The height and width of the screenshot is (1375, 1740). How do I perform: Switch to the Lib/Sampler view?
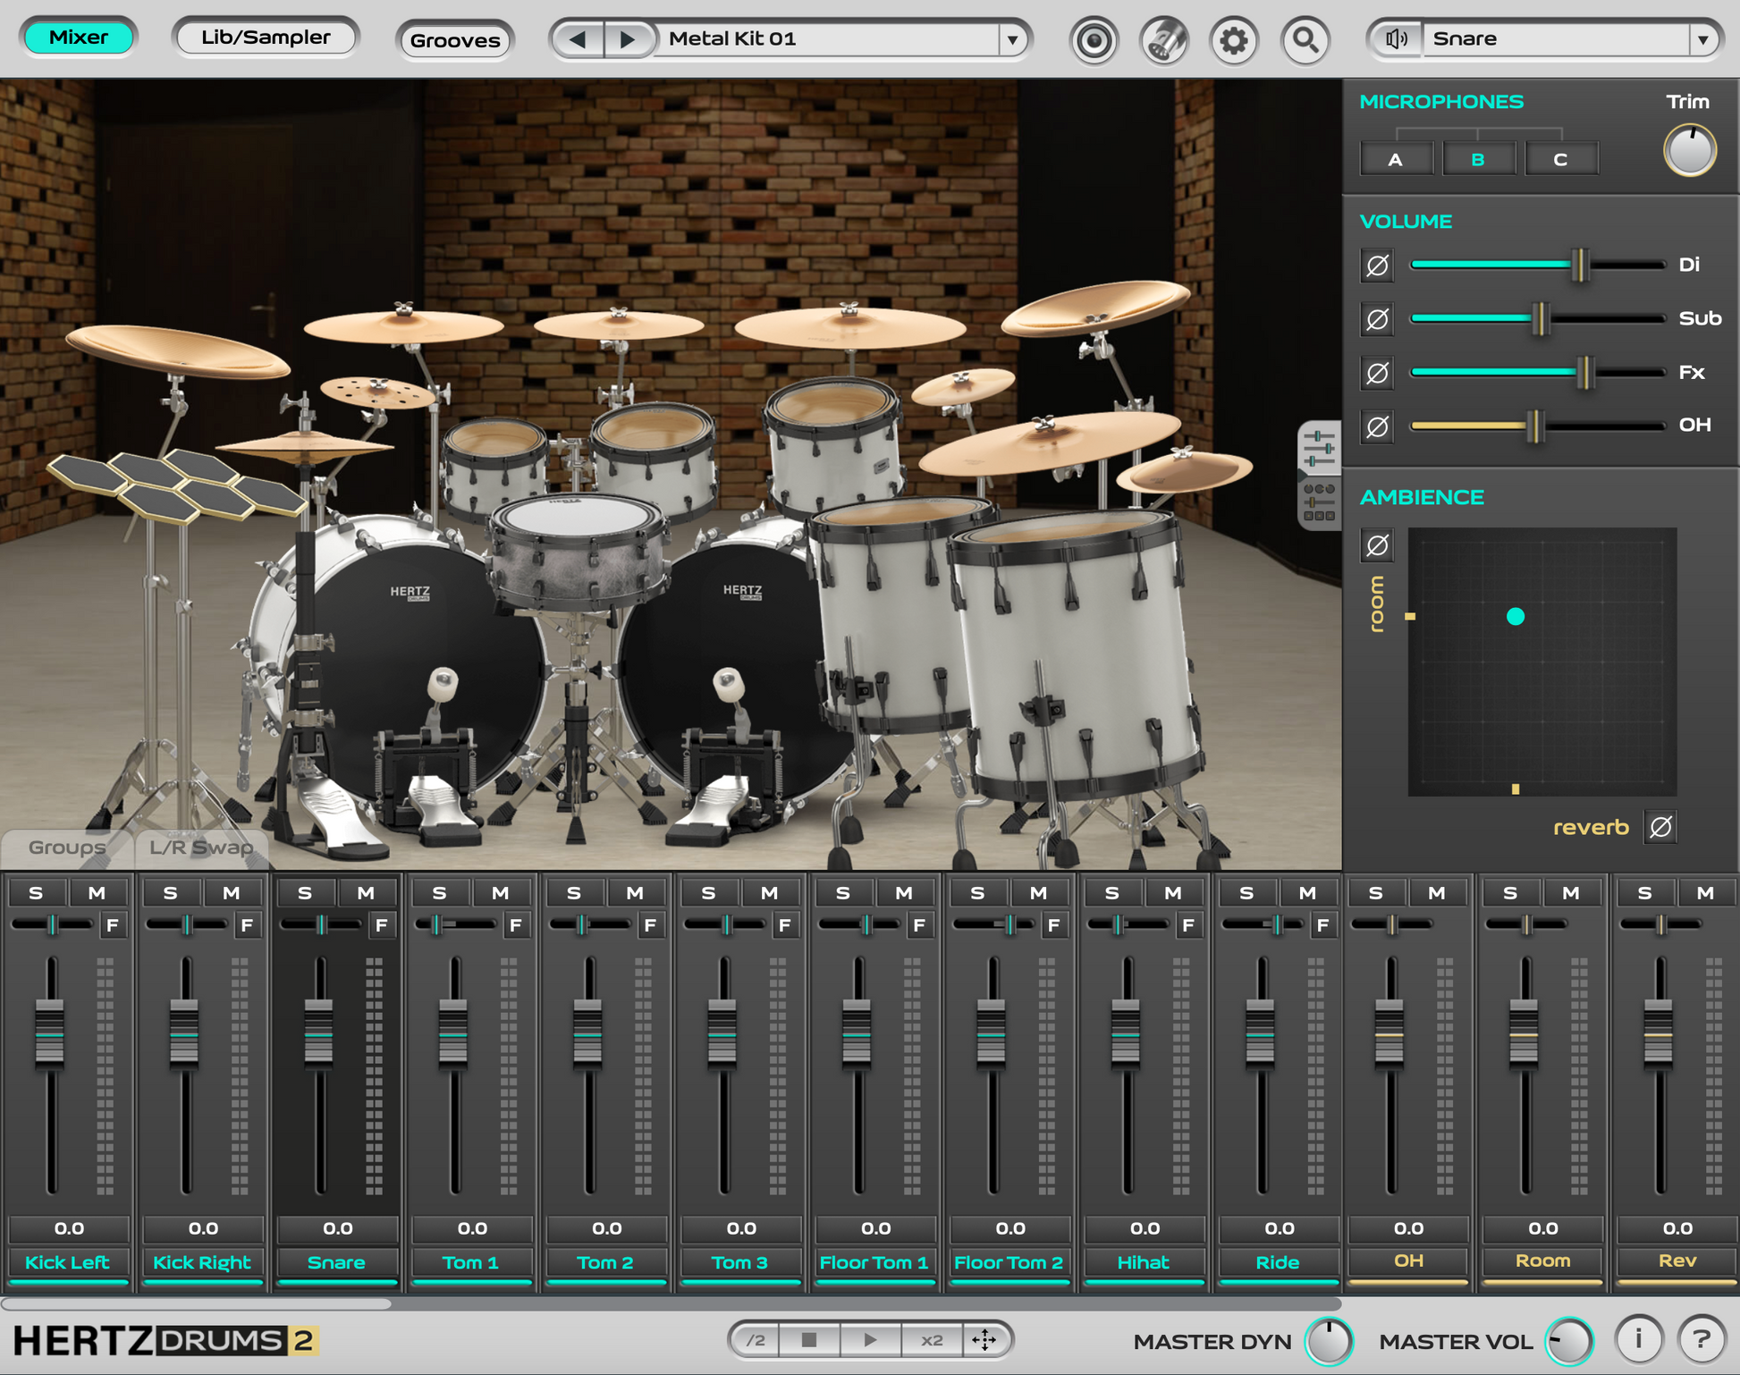pos(265,37)
